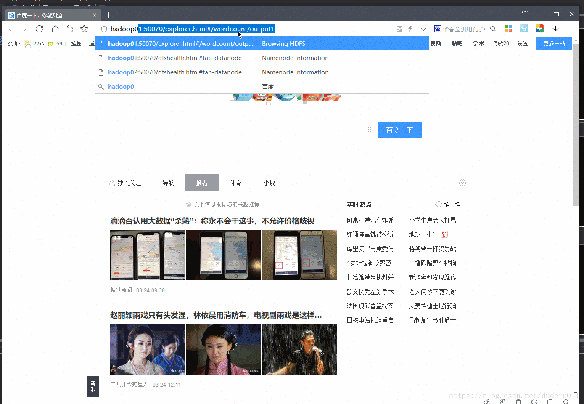The height and width of the screenshot is (404, 584).
Task: Click the 换肤 link
Action: pyautogui.click(x=76, y=43)
